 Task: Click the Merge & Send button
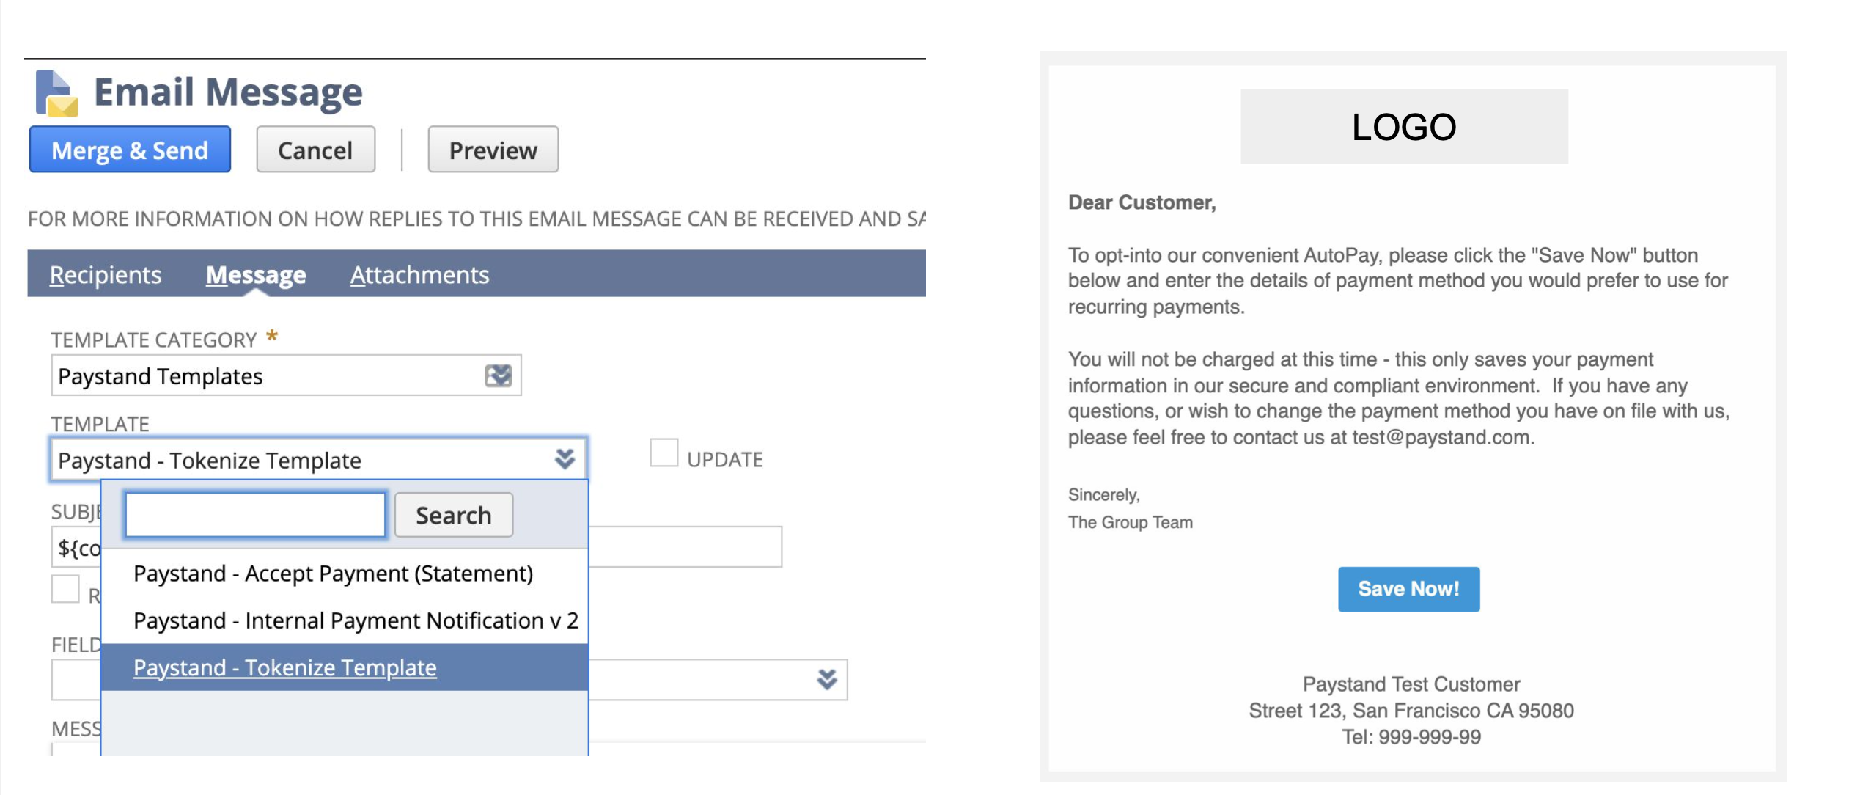pos(130,150)
